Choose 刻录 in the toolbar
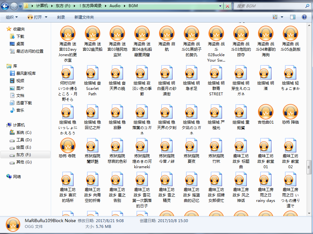Screen dimensions: 313x234 point(61,17)
